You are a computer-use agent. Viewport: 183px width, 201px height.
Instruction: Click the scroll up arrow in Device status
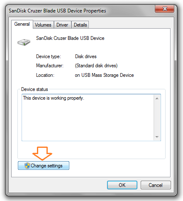click(x=157, y=98)
